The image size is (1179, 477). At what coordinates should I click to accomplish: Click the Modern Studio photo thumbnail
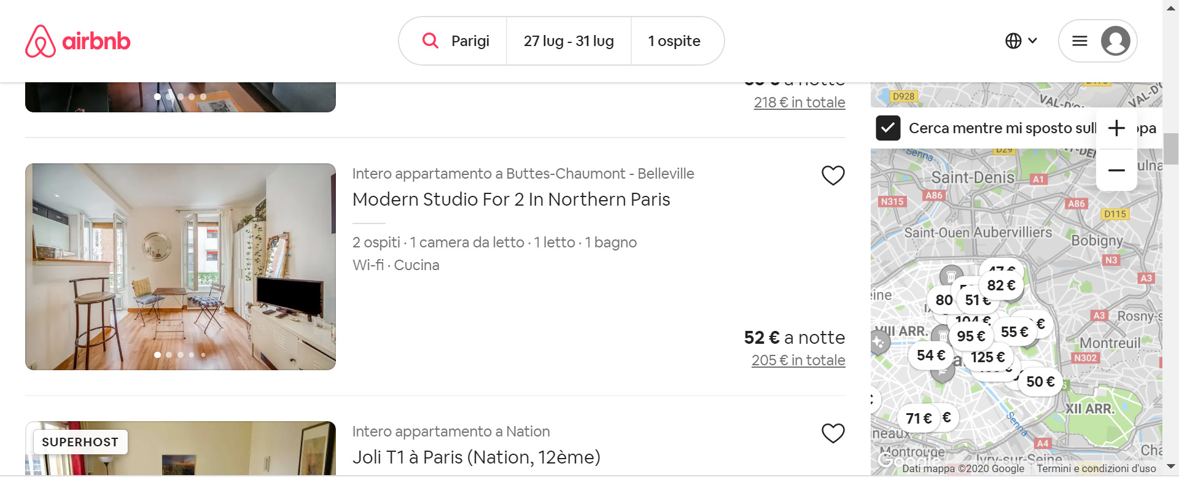pyautogui.click(x=181, y=266)
